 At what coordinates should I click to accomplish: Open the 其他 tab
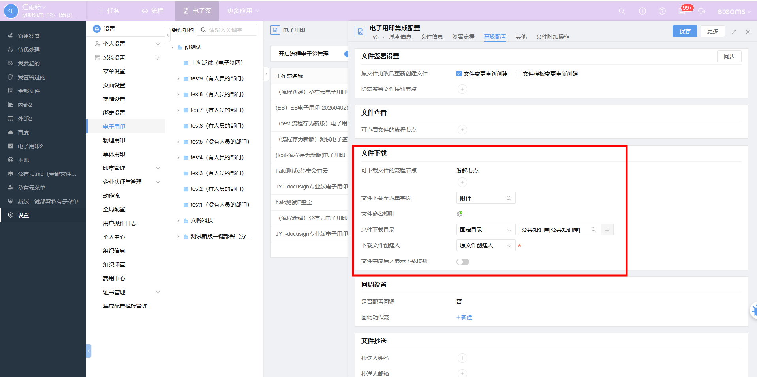point(521,37)
